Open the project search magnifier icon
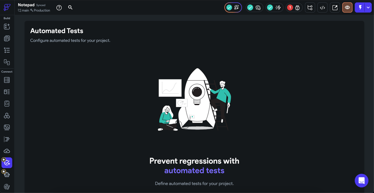The image size is (374, 193). click(70, 7)
